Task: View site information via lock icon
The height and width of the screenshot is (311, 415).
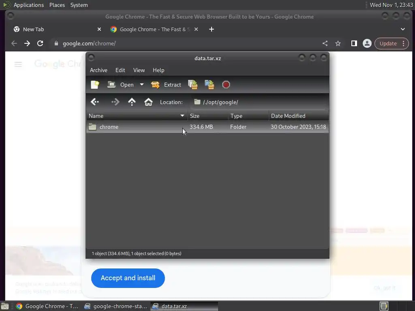Action: click(56, 43)
